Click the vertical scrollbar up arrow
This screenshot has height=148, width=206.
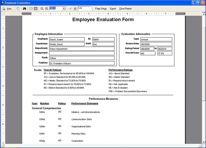coord(203,13)
